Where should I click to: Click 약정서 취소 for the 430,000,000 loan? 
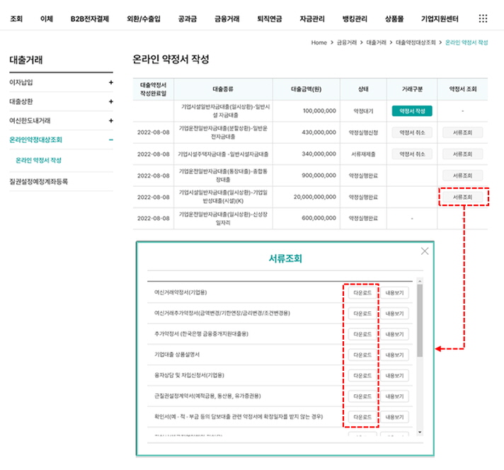tap(411, 132)
